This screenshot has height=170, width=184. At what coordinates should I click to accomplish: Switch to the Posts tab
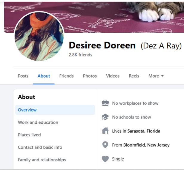[23, 76]
